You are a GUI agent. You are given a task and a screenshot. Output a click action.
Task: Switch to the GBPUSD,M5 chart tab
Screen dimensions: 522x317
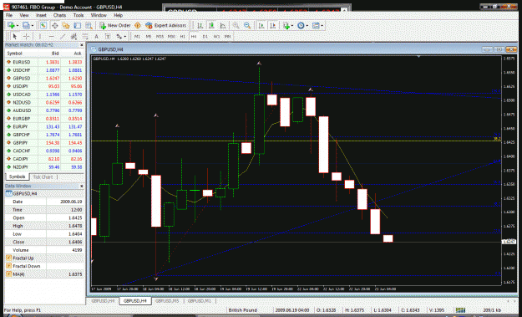(x=167, y=300)
